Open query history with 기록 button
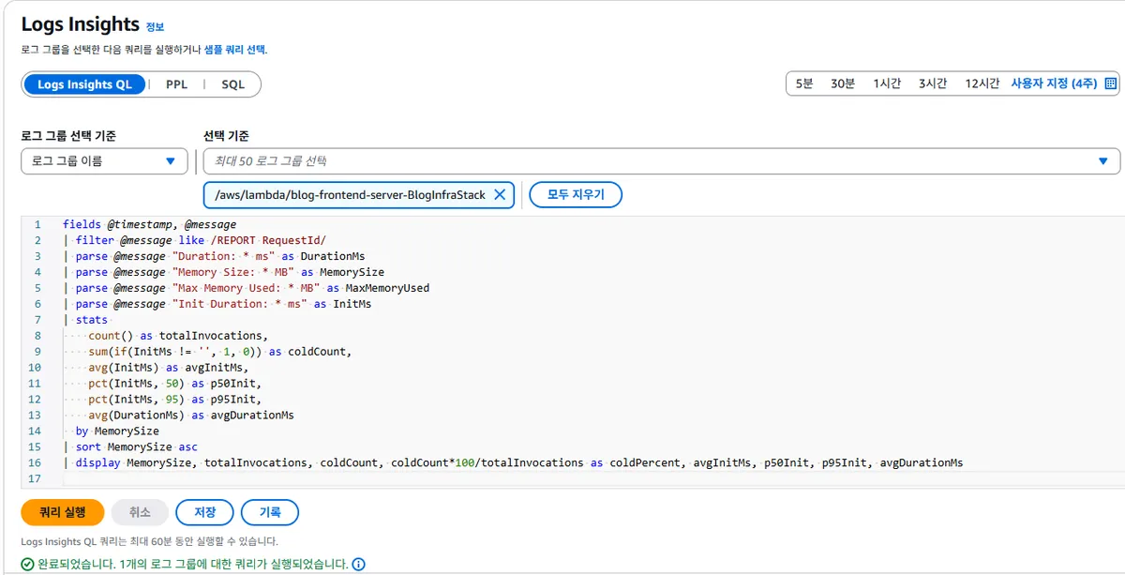 [x=270, y=512]
